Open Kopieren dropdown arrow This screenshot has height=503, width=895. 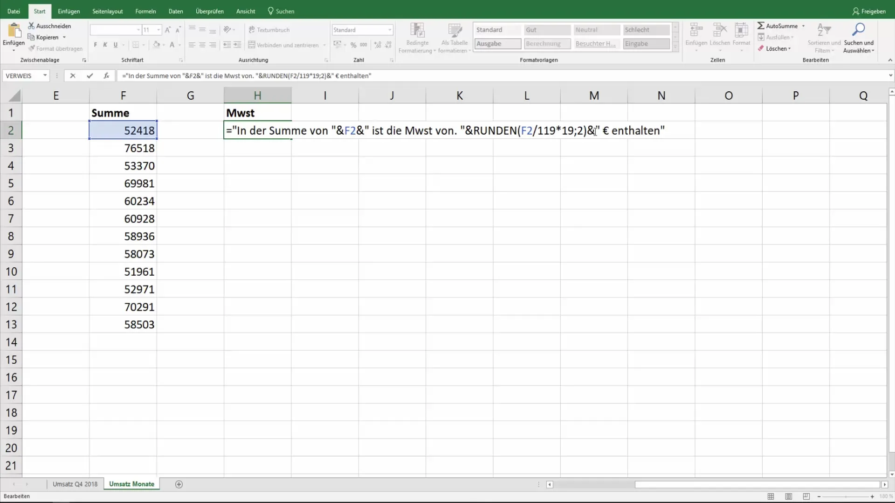64,37
